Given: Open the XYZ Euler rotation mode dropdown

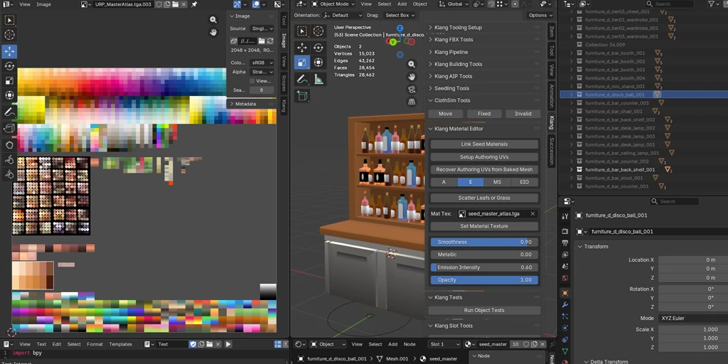Looking at the screenshot, I should click(x=692, y=318).
